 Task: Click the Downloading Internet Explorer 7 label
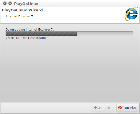click(x=30, y=30)
